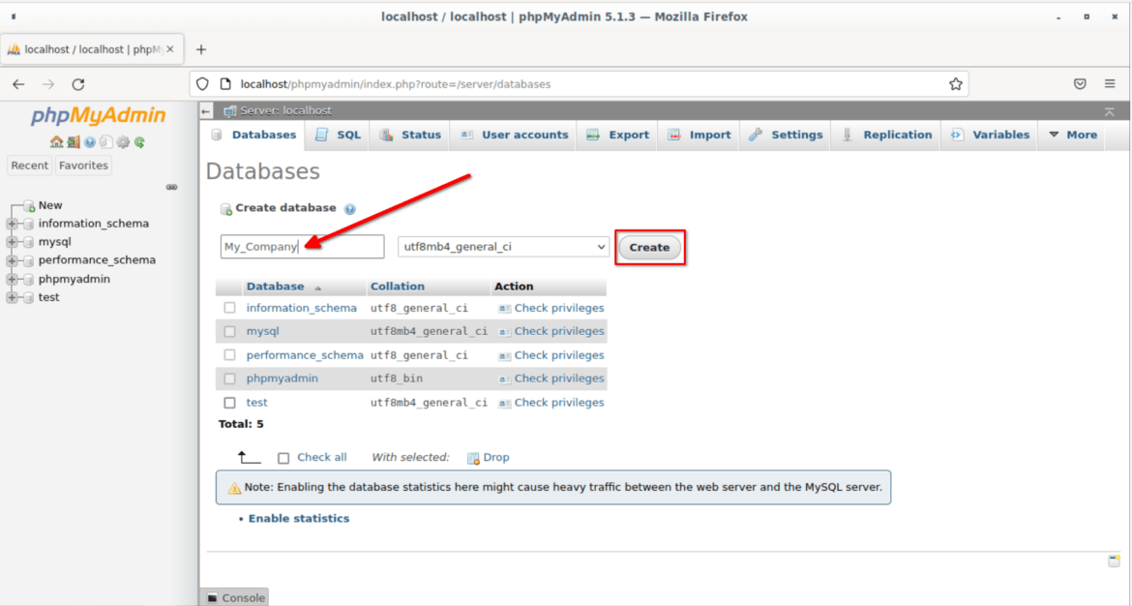Sort by Database column header
The image size is (1132, 606).
tap(275, 287)
